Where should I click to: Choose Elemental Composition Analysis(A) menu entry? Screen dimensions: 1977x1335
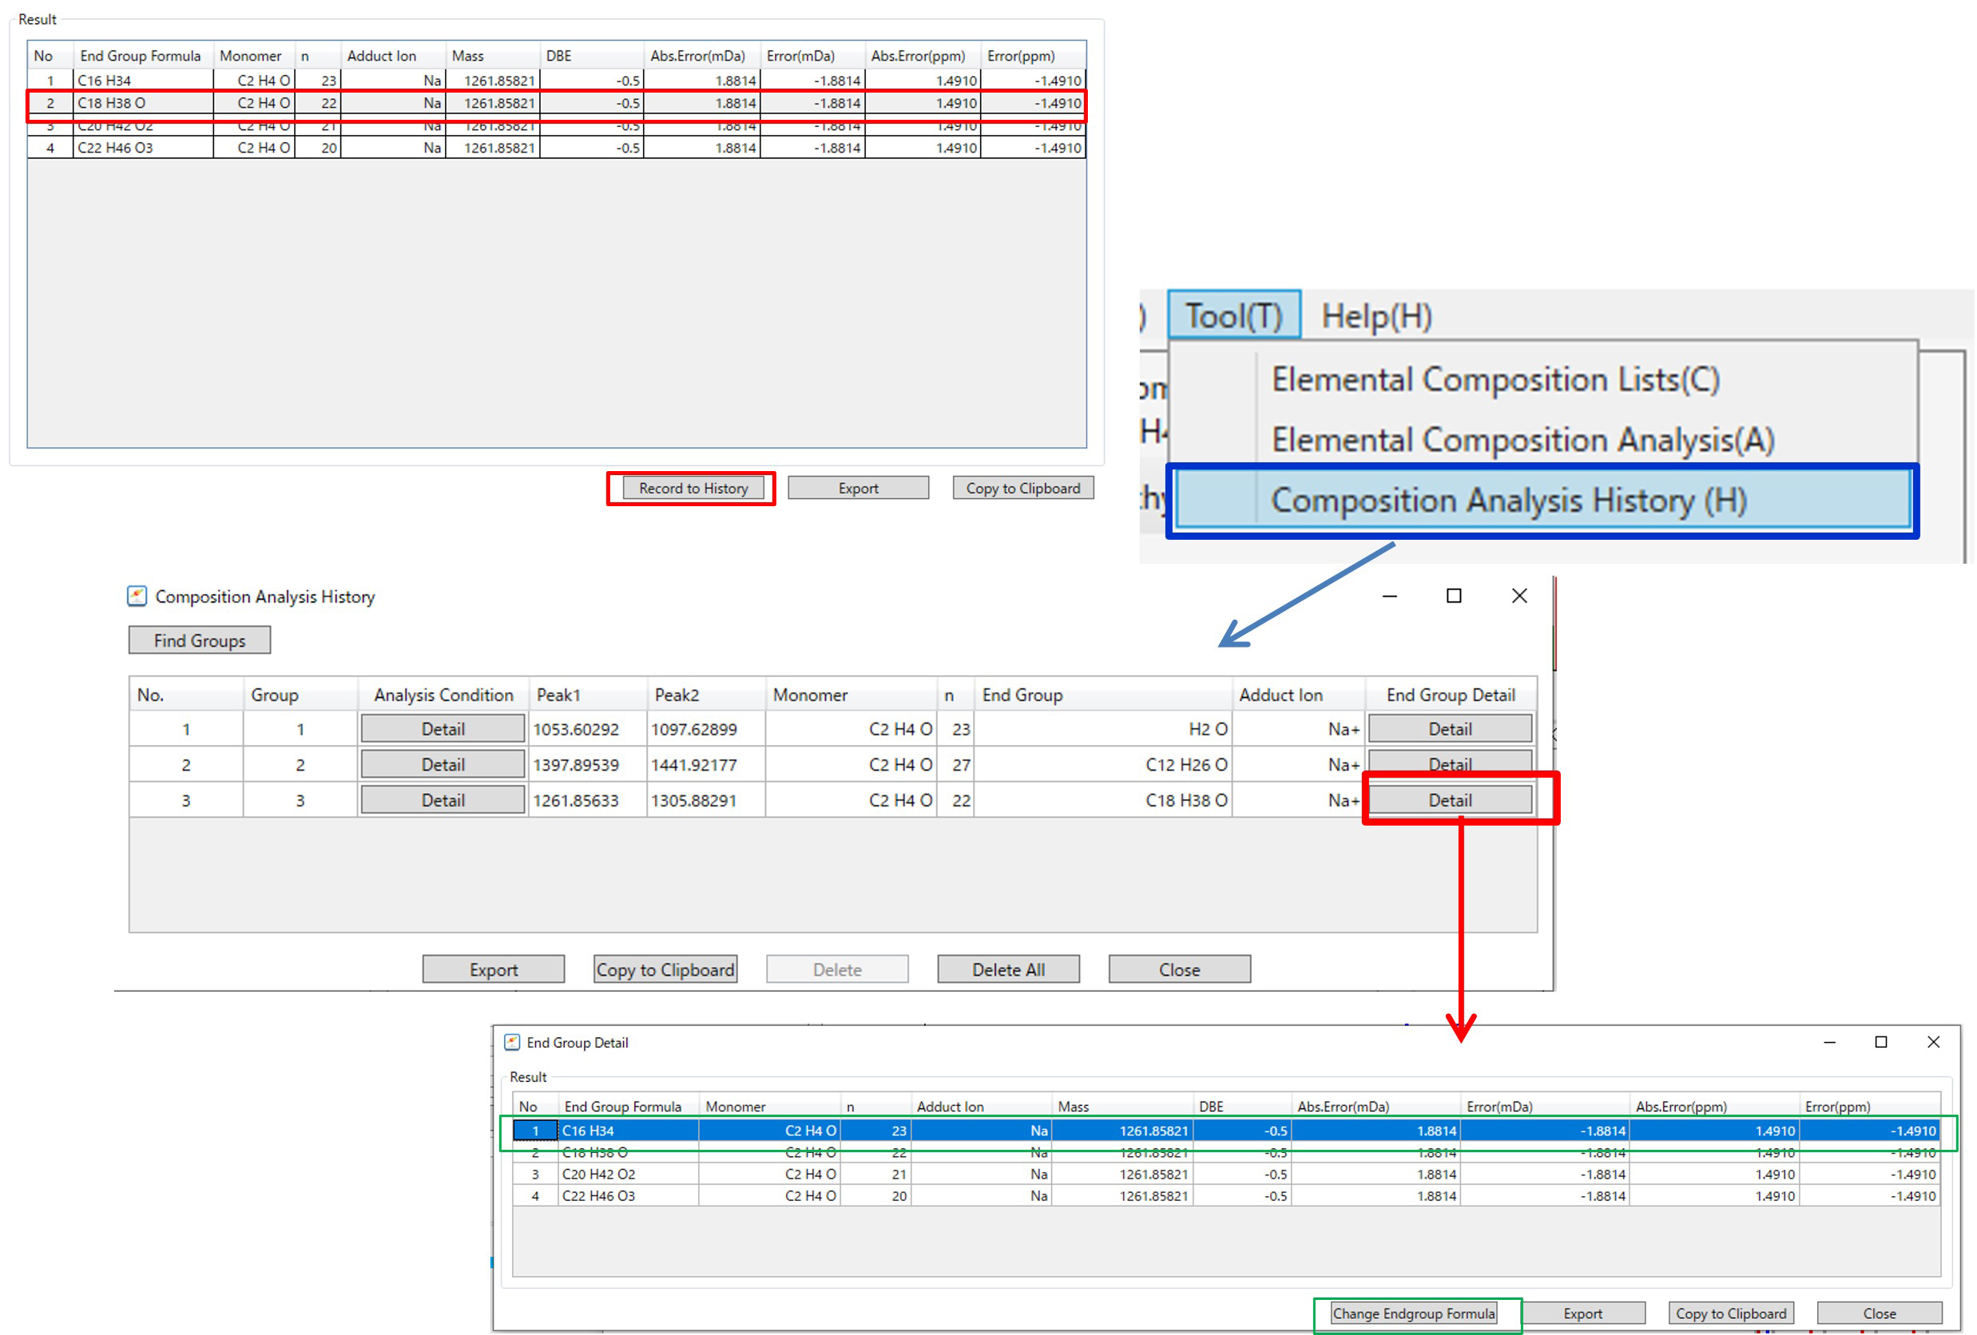1522,440
